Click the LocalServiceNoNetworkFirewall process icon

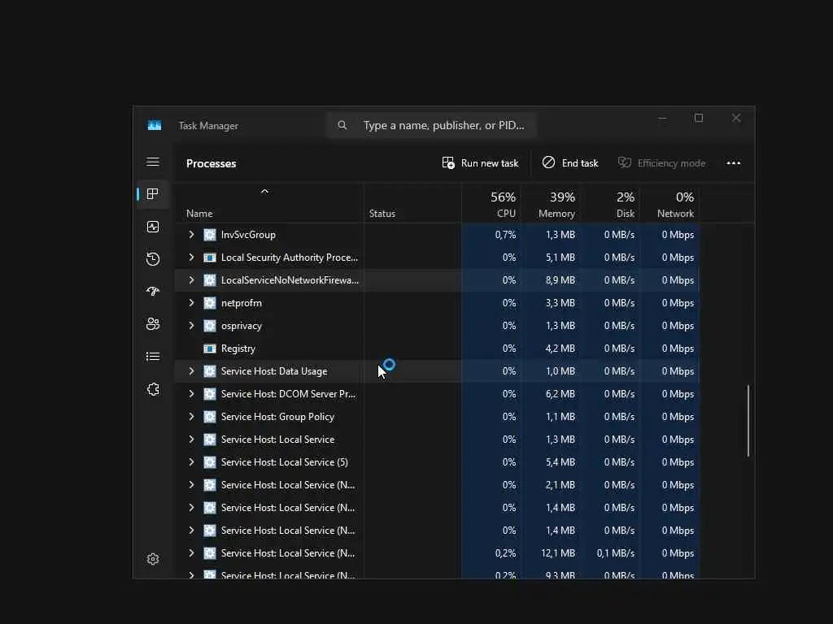(210, 280)
